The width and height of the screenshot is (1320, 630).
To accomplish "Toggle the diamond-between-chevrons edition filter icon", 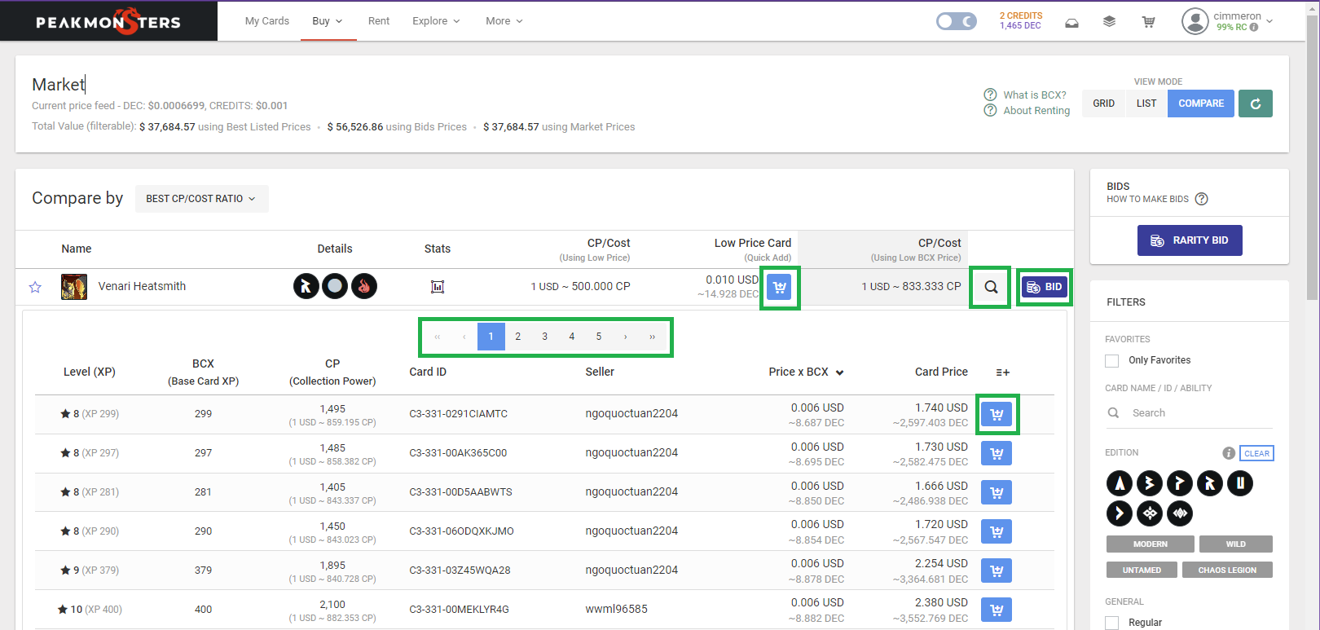I will coord(1180,513).
